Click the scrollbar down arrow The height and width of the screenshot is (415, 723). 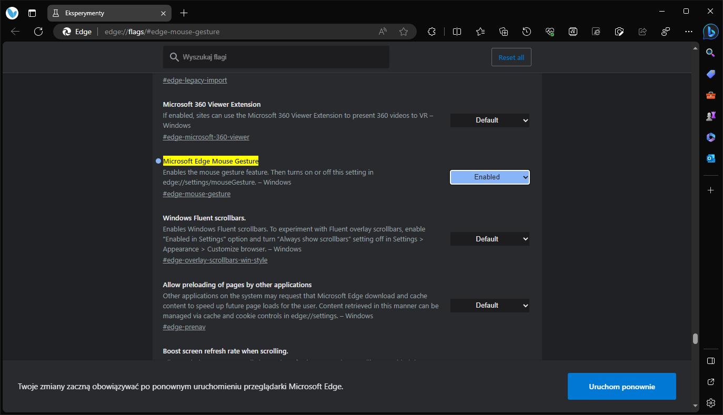(x=695, y=406)
